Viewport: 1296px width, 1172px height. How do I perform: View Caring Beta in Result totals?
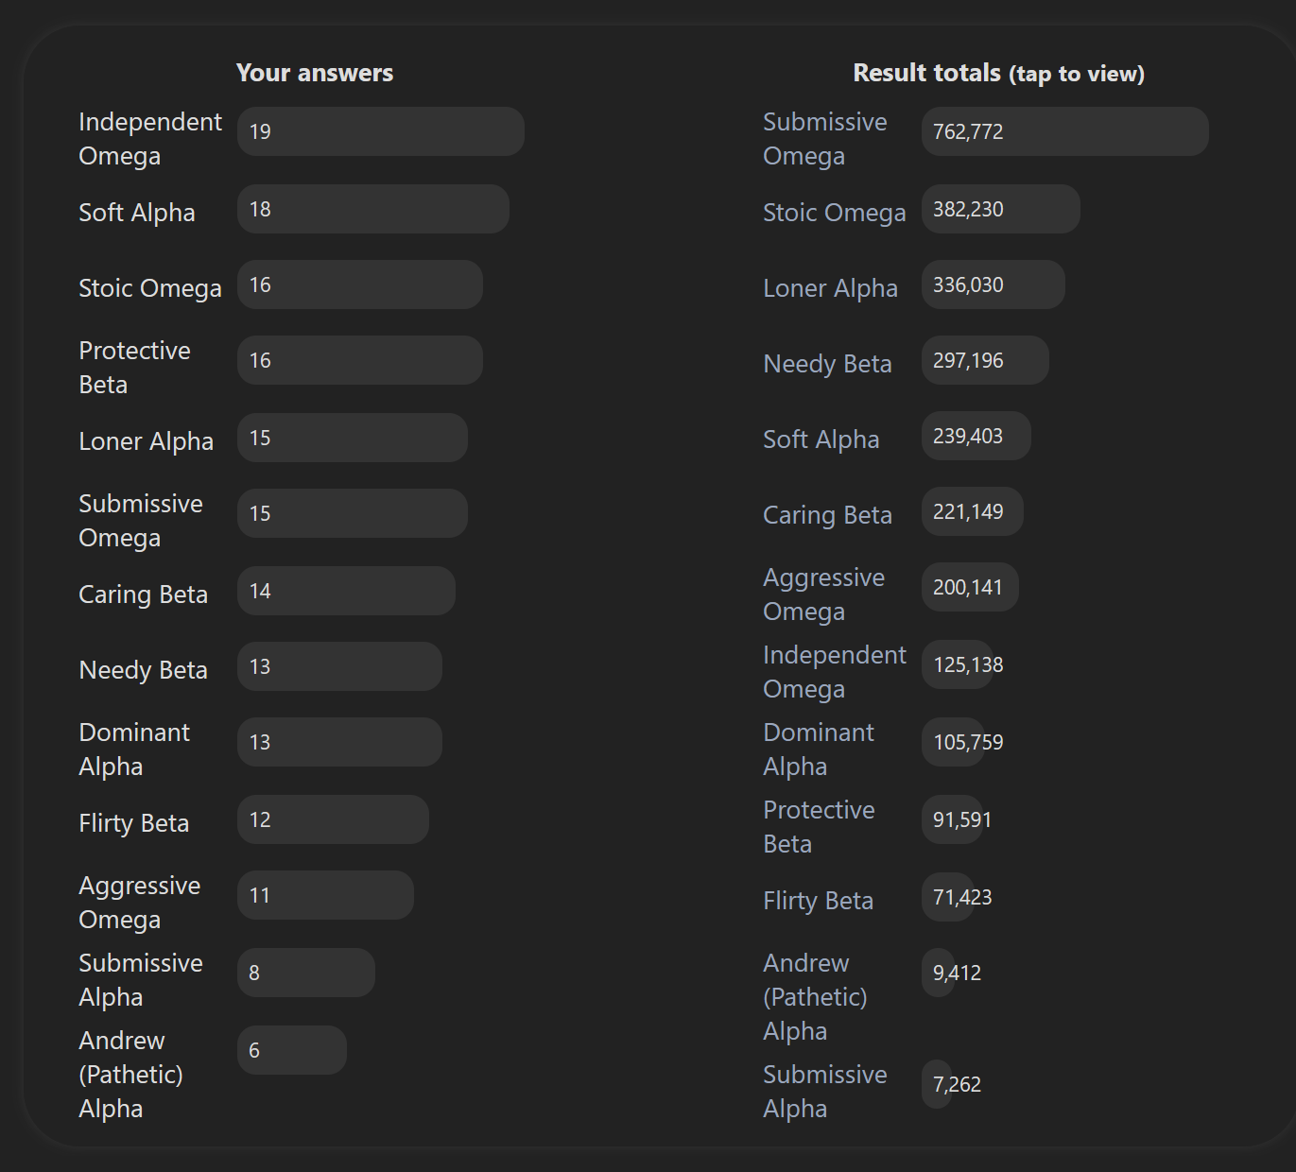click(x=827, y=515)
